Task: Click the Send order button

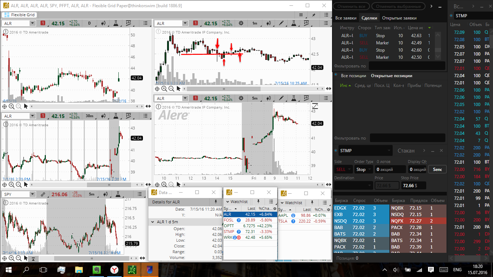Action: point(437,169)
